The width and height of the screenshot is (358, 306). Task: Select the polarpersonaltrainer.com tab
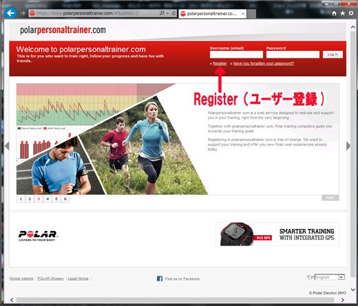212,14
